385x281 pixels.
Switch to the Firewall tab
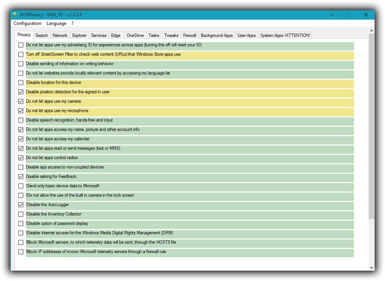[190, 35]
